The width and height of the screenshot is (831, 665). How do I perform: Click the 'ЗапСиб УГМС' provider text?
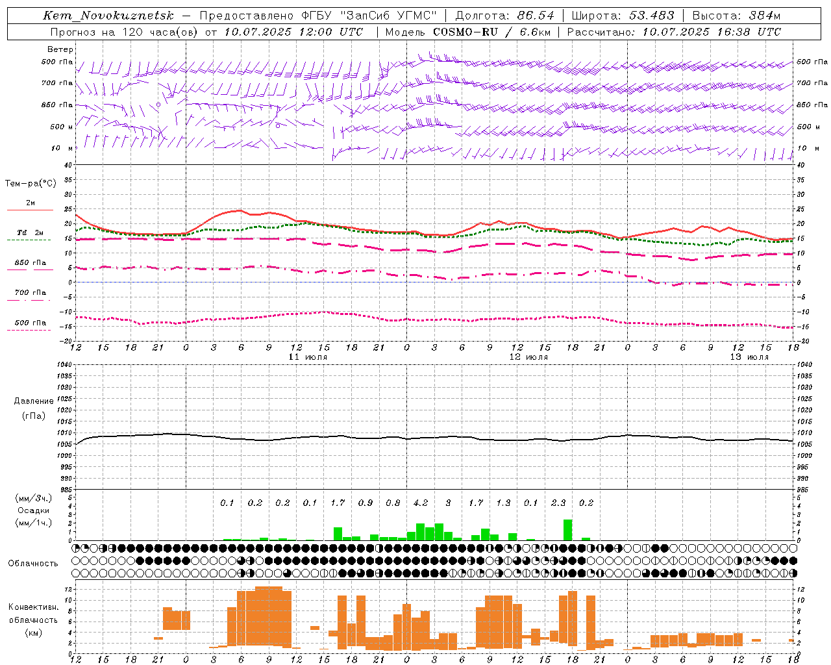coord(388,16)
